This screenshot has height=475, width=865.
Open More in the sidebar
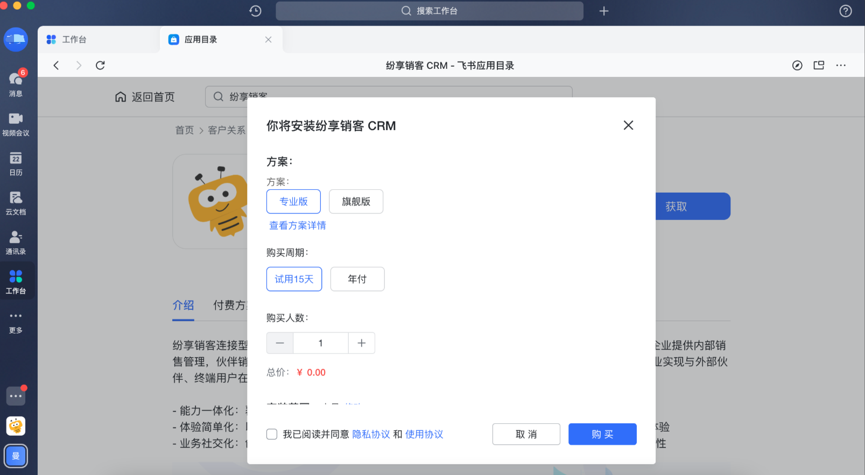pyautogui.click(x=16, y=322)
